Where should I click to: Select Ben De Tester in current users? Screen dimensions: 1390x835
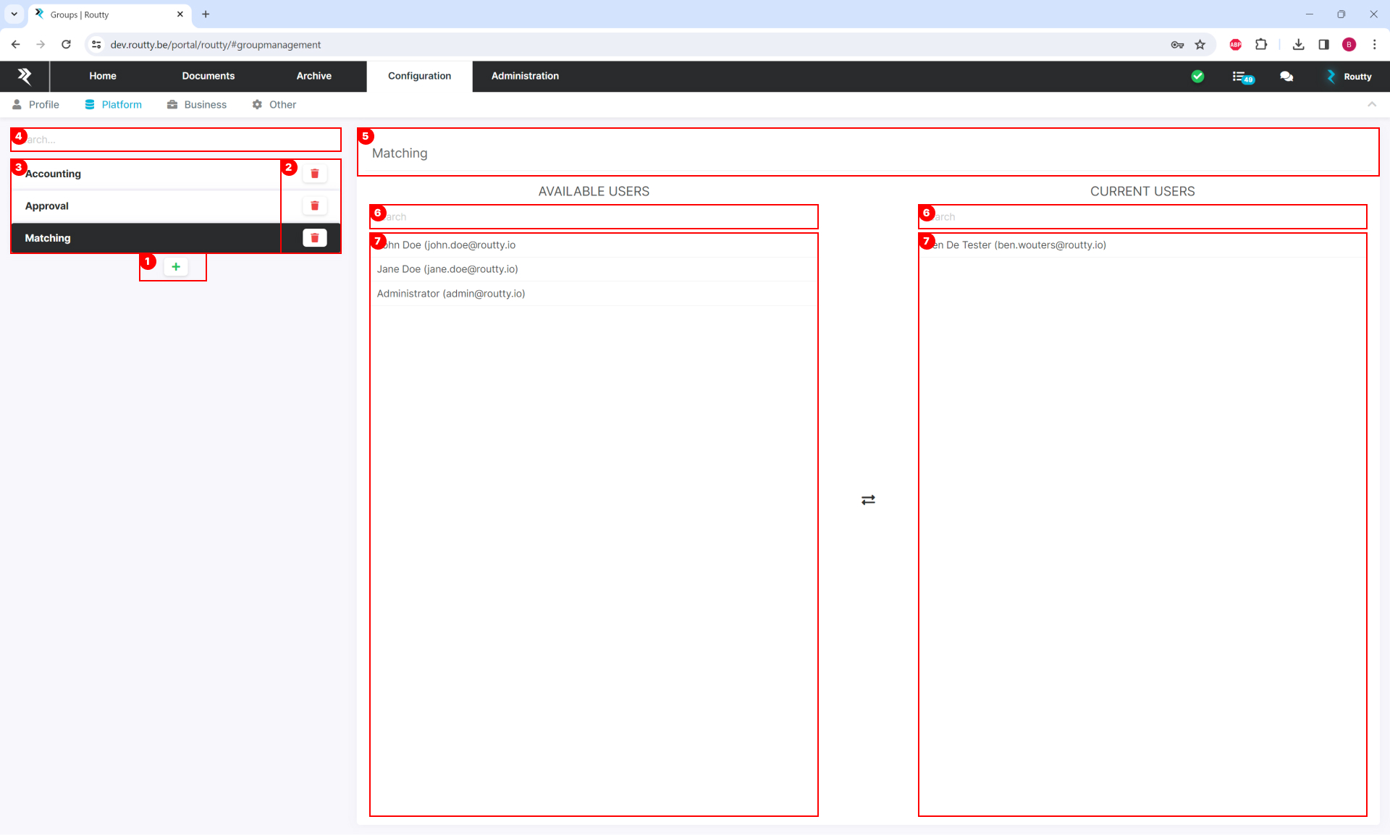pyautogui.click(x=1019, y=245)
